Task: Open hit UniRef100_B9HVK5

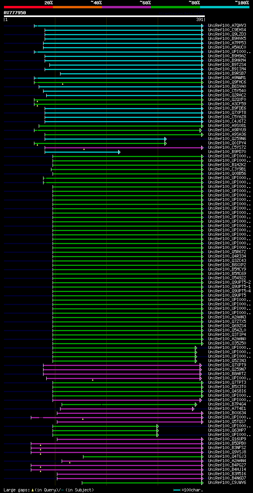Action: (227, 38)
